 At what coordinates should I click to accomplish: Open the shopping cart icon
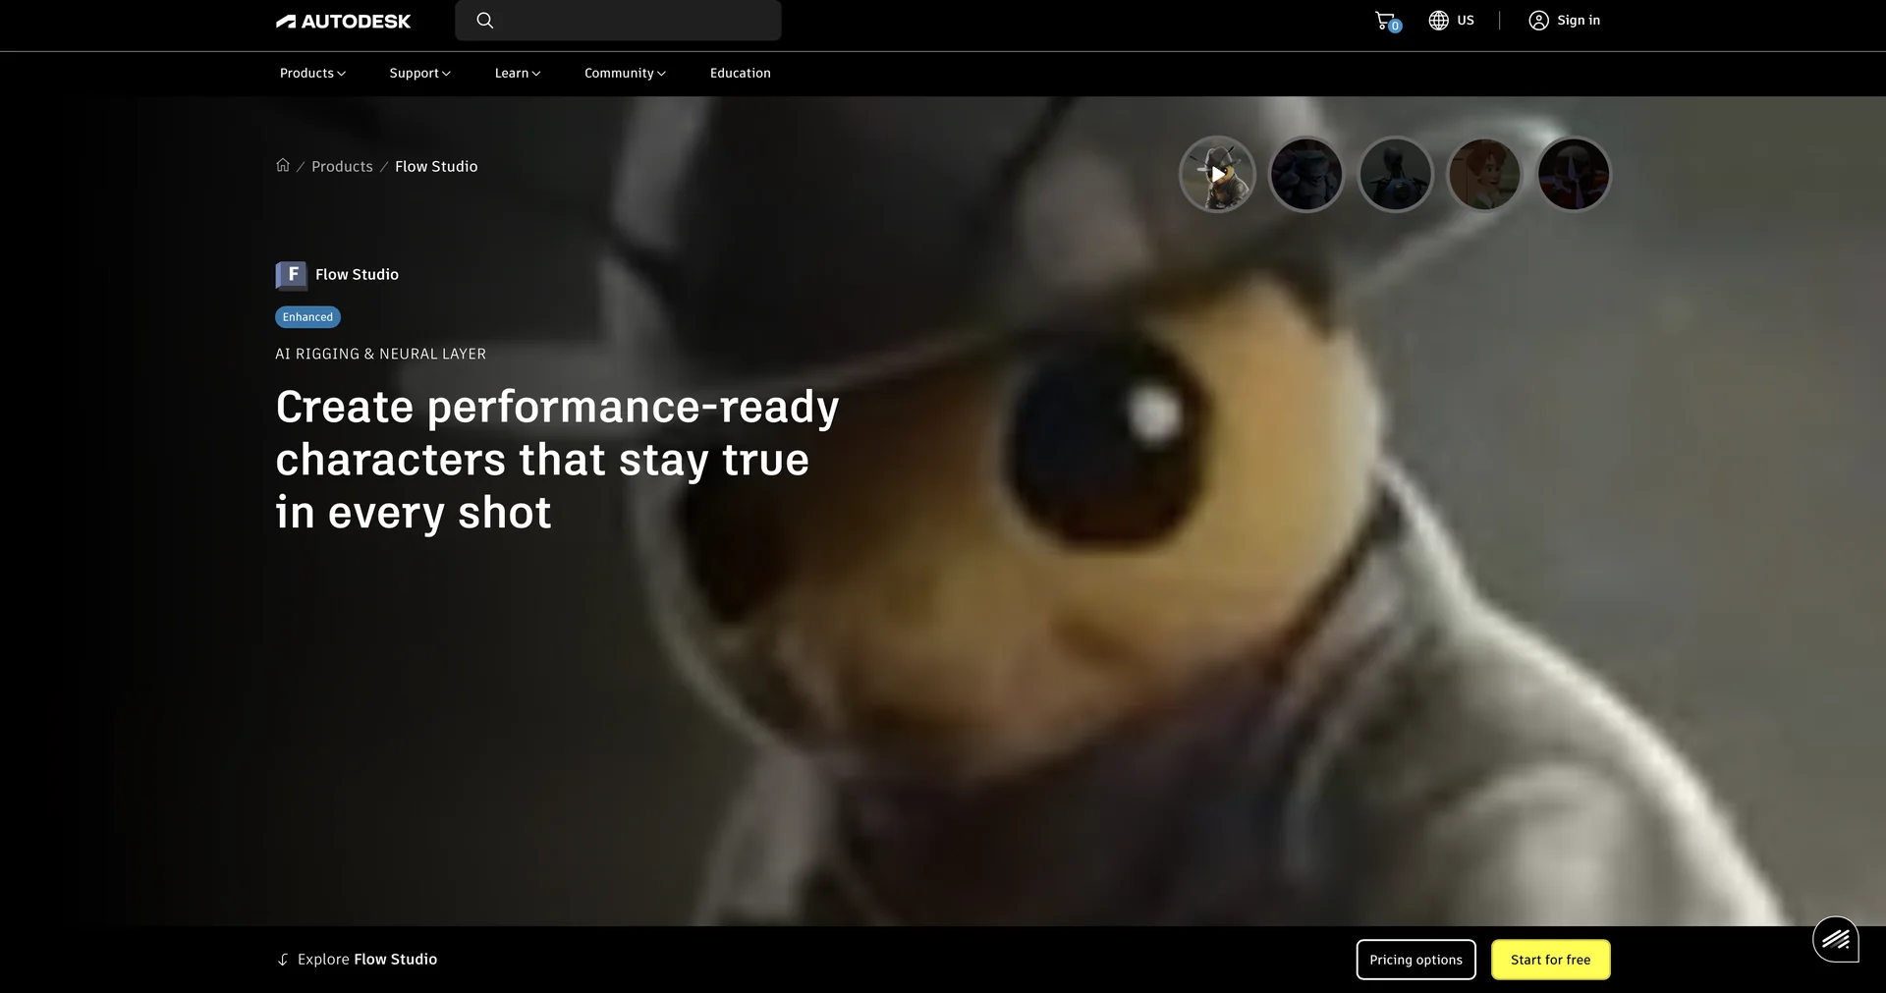[1386, 21]
